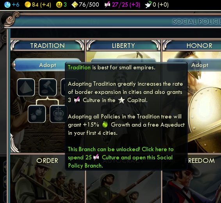
Task: Select the crown policy icon in Tradition
Action: (x=57, y=114)
